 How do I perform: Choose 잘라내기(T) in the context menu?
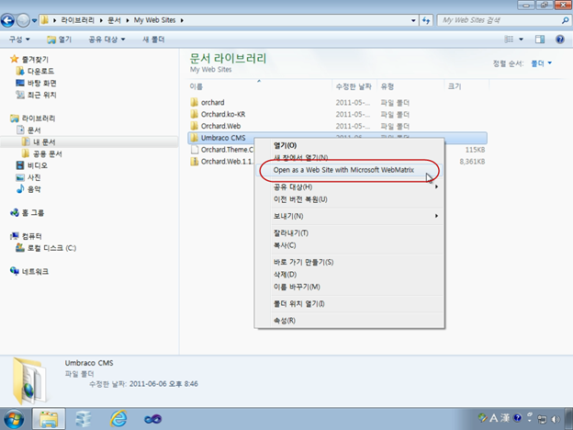tap(350, 233)
